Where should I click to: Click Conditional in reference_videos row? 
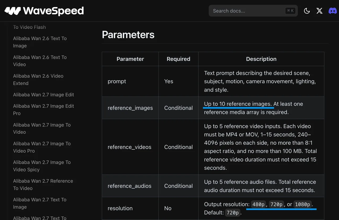click(x=179, y=147)
